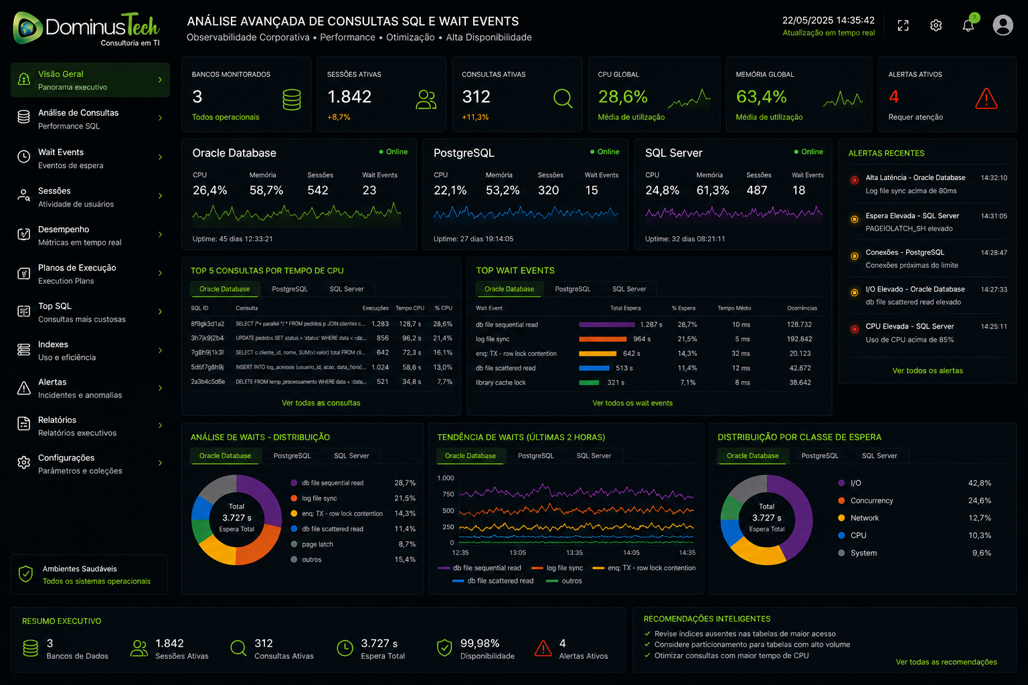Select PostgreSQL tab in Análise de Waits
The width and height of the screenshot is (1028, 685).
point(292,456)
